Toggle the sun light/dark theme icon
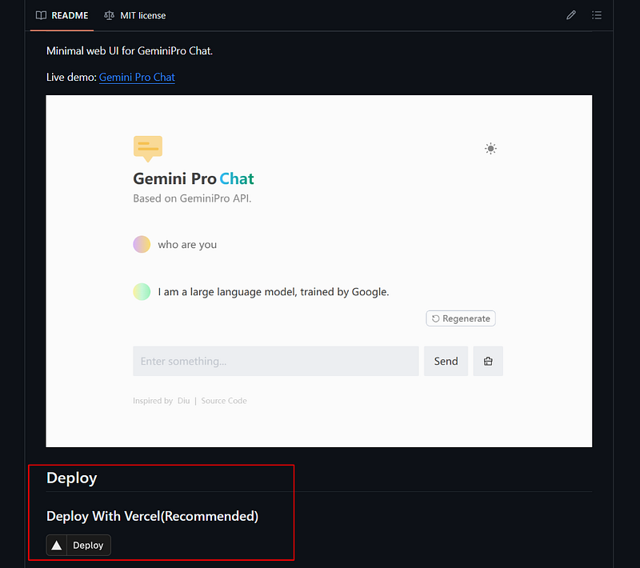 tap(490, 149)
